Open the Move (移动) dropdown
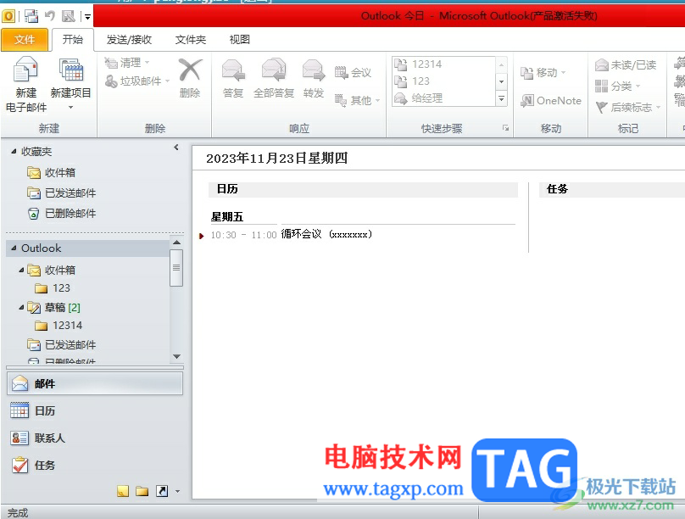685x519 pixels. (543, 73)
